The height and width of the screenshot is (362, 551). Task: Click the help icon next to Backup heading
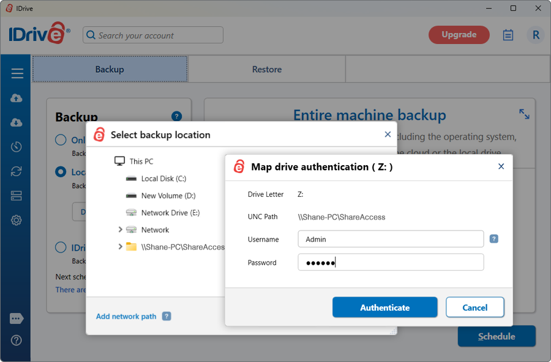(x=176, y=116)
